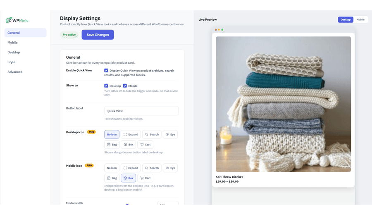Click the WPMints logo

[17, 20]
